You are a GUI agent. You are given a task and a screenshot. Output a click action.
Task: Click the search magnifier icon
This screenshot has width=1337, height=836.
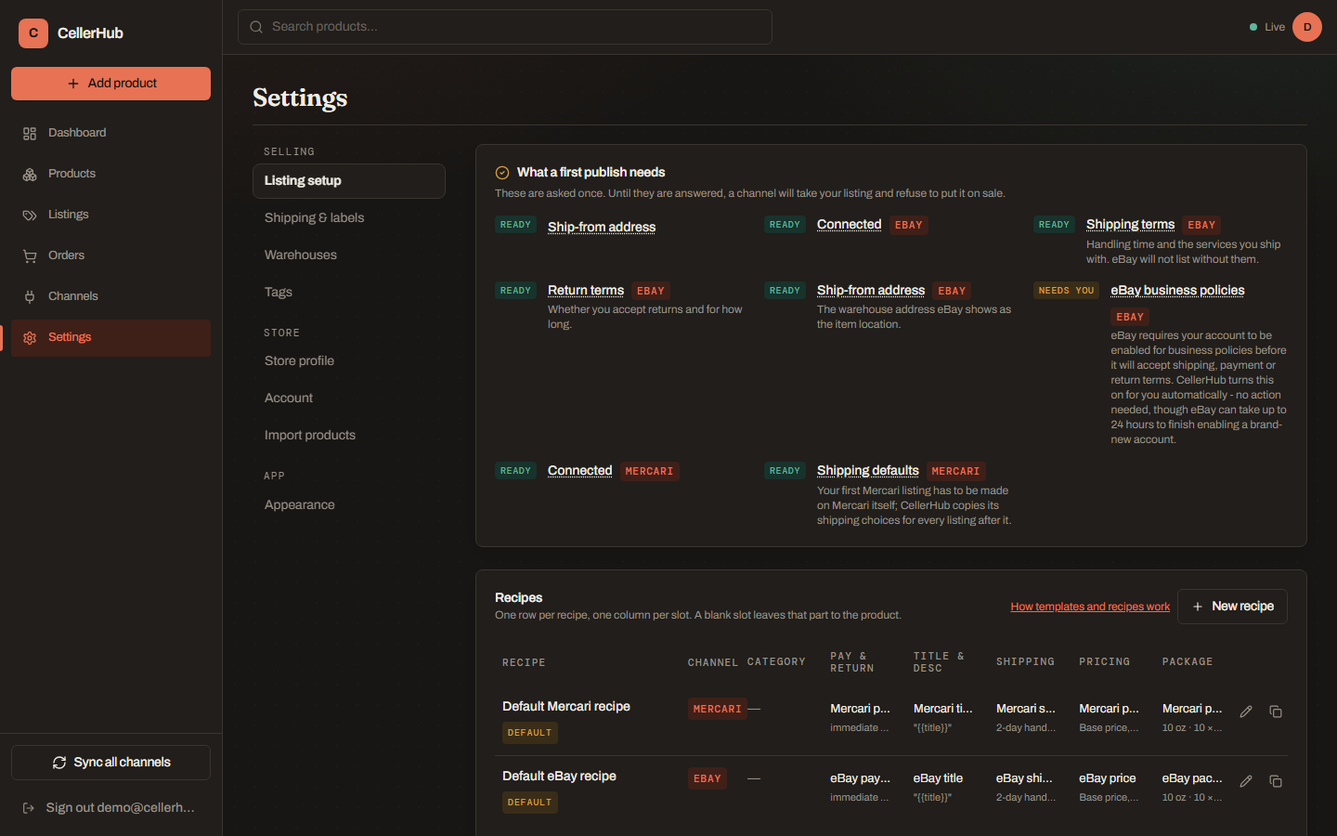pyautogui.click(x=256, y=27)
